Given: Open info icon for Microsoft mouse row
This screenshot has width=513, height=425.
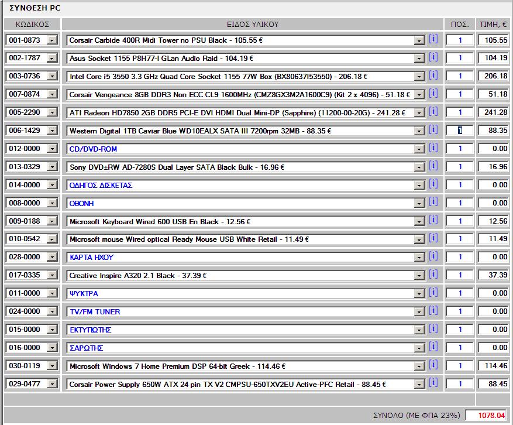Looking at the screenshot, I should click(433, 238).
